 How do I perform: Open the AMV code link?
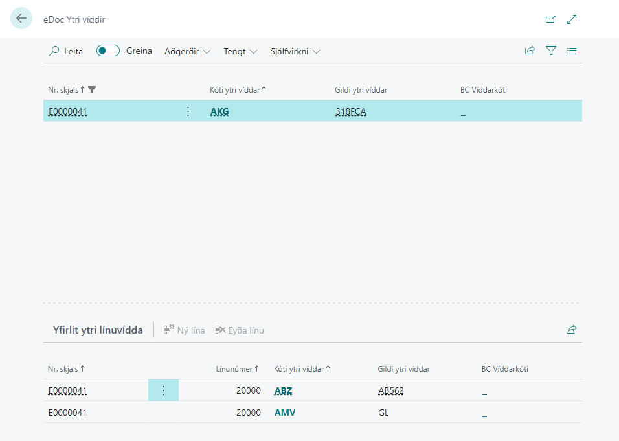(284, 413)
